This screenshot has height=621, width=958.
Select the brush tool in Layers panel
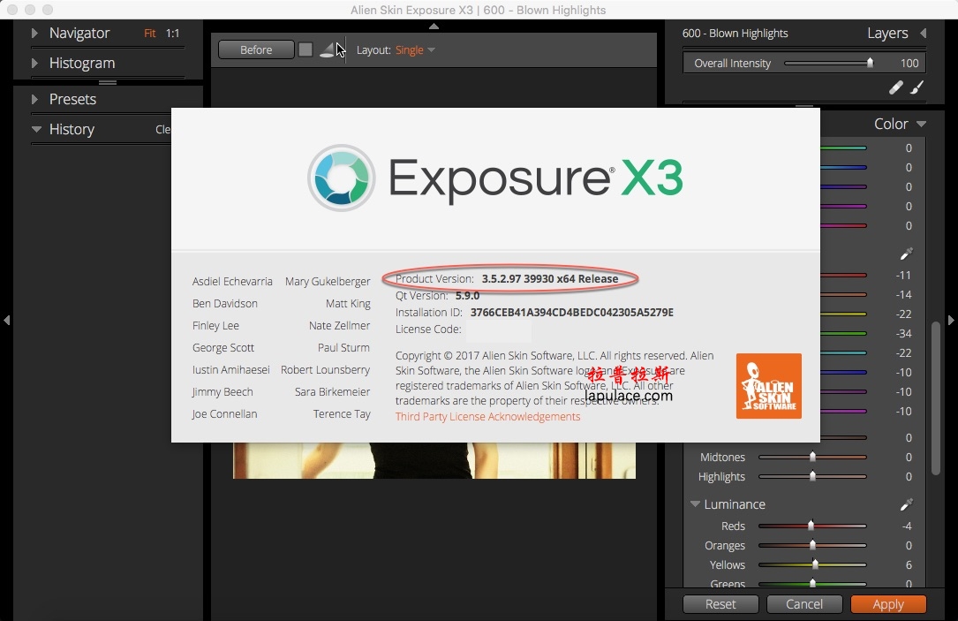click(x=917, y=88)
